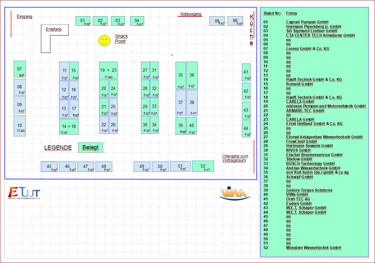Click the ETWT logo
This screenshot has height=263, width=375.
click(24, 193)
